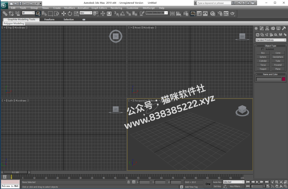Open the key filter Selected dropdown
The image size is (288, 189).
233,182
